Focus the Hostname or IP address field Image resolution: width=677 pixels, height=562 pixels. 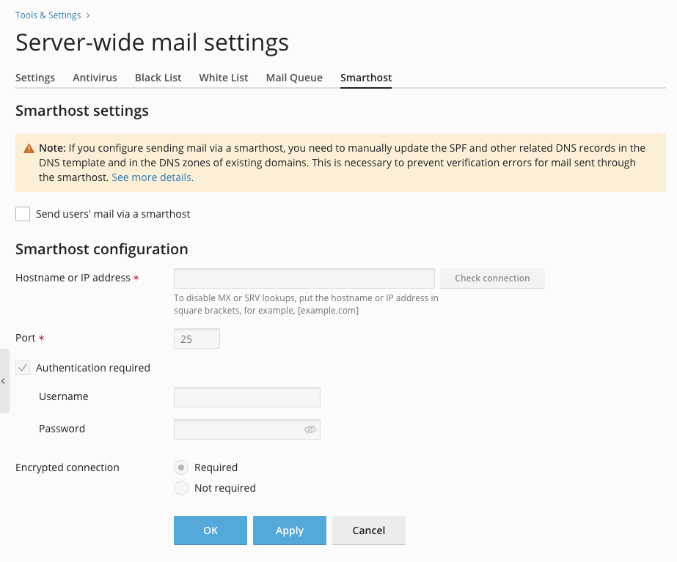tap(304, 278)
